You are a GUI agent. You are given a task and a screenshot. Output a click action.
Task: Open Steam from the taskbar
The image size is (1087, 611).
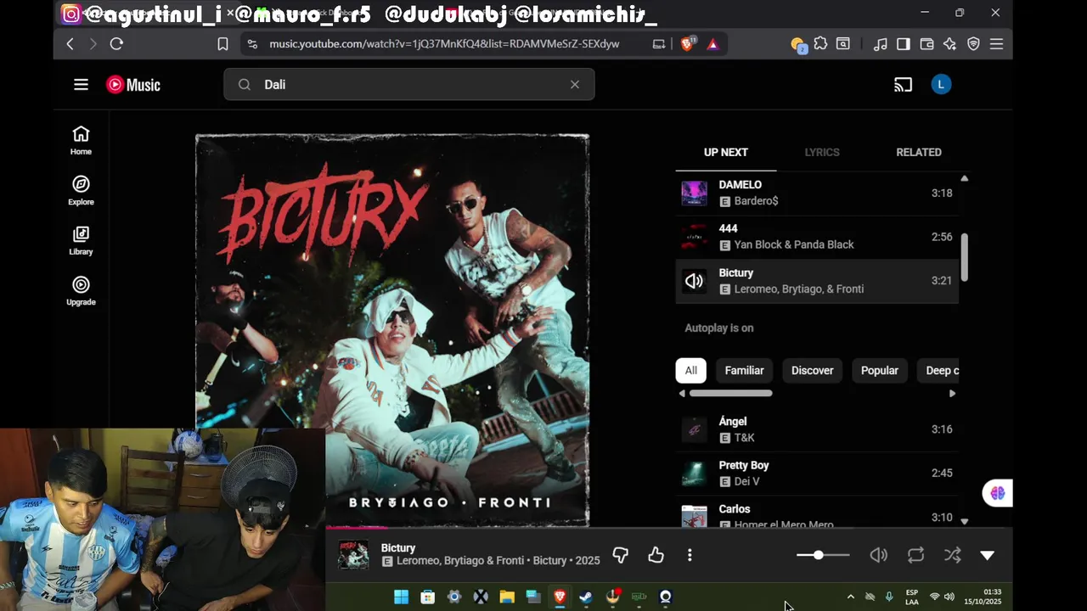click(586, 597)
